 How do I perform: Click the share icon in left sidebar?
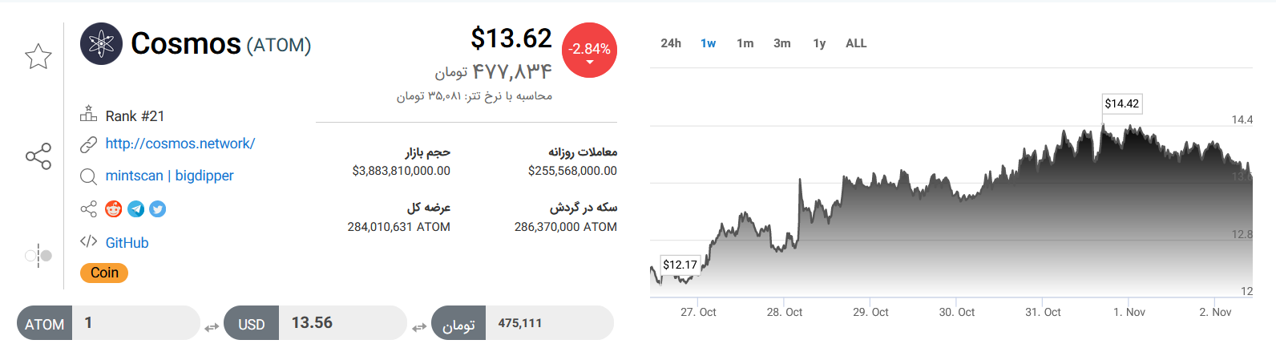pyautogui.click(x=38, y=156)
